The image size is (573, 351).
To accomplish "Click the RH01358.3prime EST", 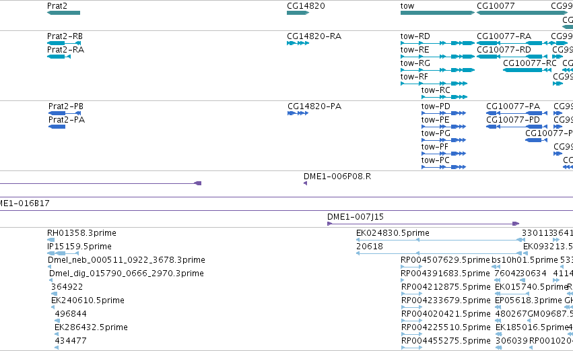I will tap(50, 241).
